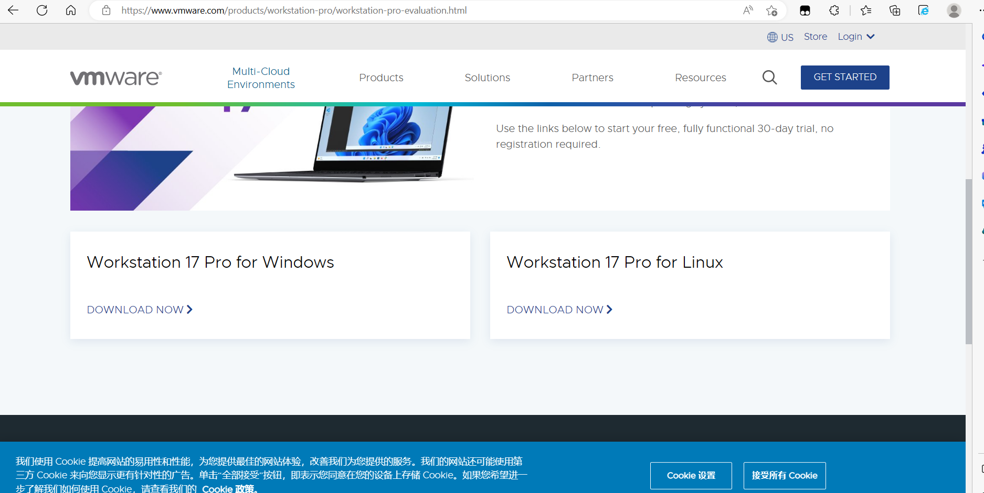The height and width of the screenshot is (493, 984).
Task: Open the favorites list icon
Action: click(866, 10)
